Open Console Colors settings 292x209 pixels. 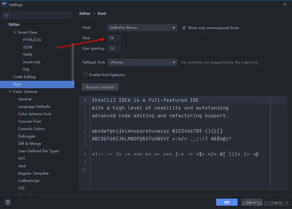click(x=31, y=129)
